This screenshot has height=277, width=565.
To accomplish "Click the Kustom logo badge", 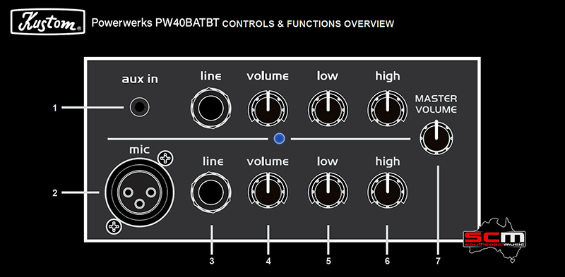I will [48, 22].
